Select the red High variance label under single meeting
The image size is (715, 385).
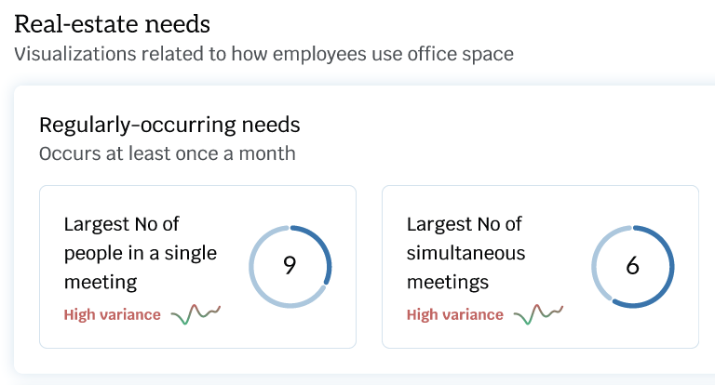pos(112,314)
